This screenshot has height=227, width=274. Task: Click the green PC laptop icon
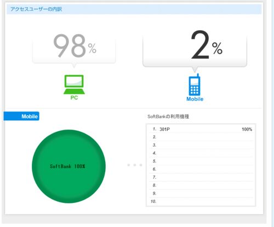[74, 85]
